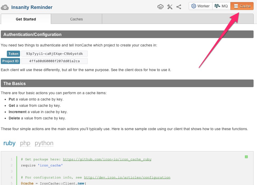
Task: Select the ruby code sample tab
Action: [x=9, y=143]
